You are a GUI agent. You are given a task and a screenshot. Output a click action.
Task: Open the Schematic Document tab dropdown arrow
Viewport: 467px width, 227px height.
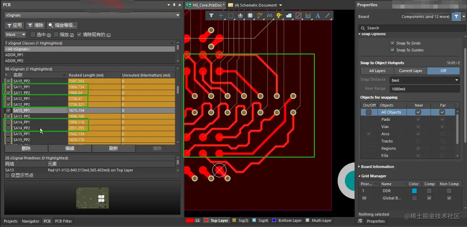tap(281, 5)
